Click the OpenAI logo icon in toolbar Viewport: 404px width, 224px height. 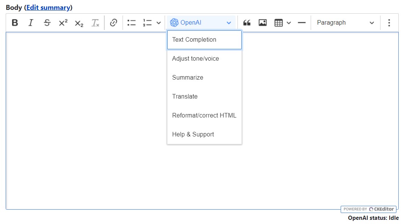coord(174,23)
